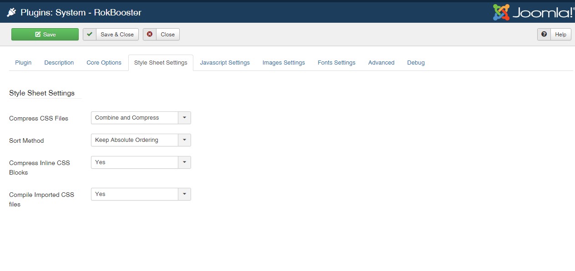The image size is (575, 271).
Task: Expand the Sort Method dropdown arrow
Action: (184, 140)
